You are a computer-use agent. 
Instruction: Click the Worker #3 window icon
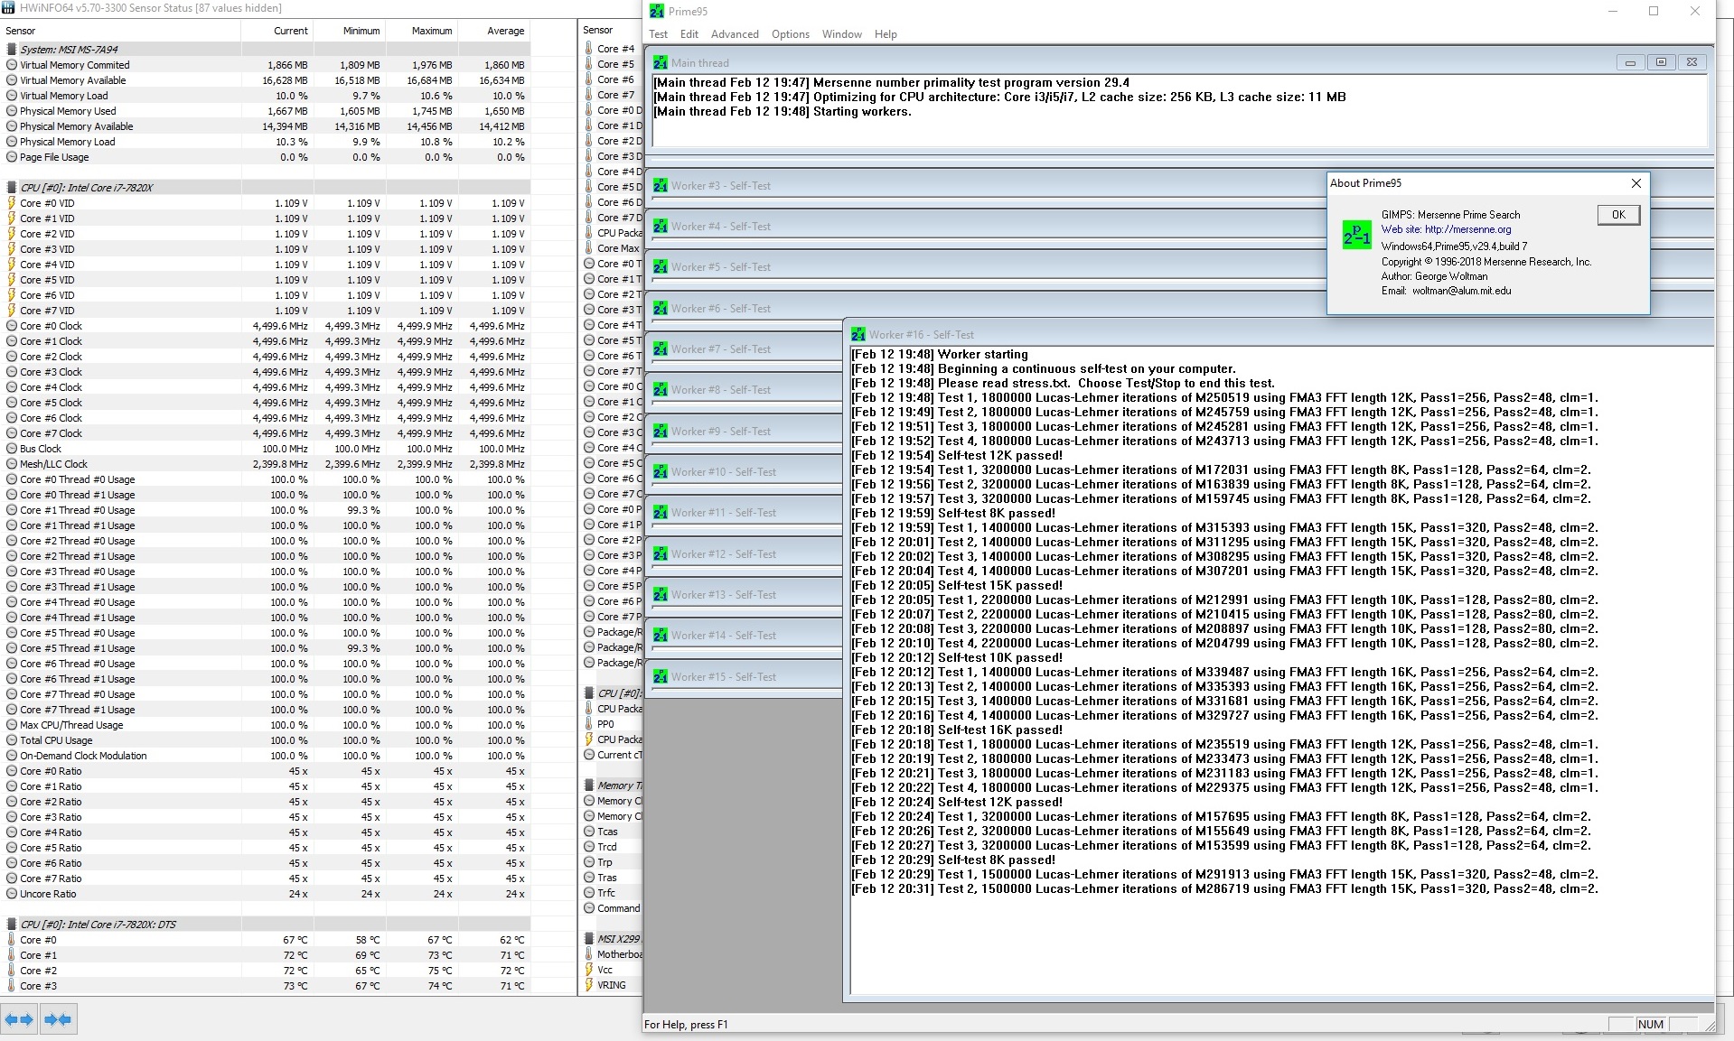[x=661, y=186]
